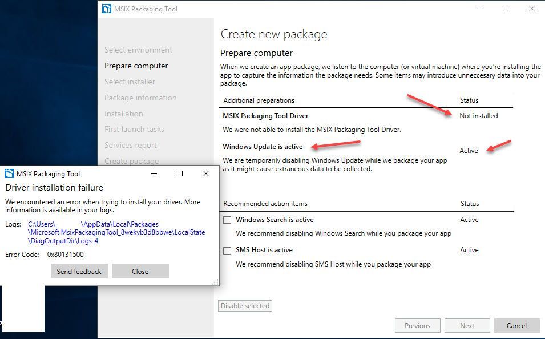The height and width of the screenshot is (339, 545).
Task: Maximize the main MSIX Packaging Tool window
Action: [x=506, y=9]
